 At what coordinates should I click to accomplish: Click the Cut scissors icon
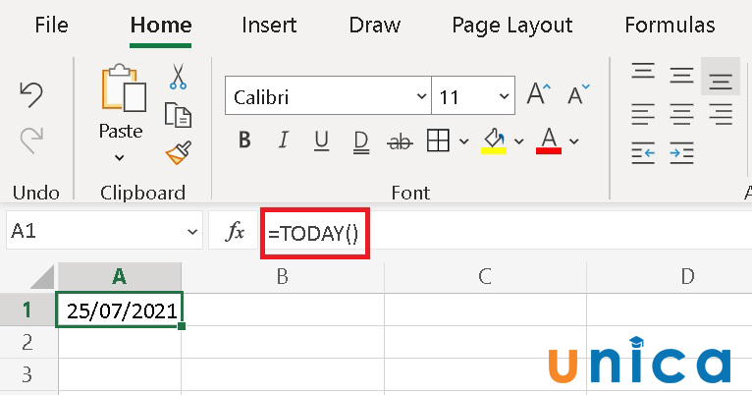(178, 77)
